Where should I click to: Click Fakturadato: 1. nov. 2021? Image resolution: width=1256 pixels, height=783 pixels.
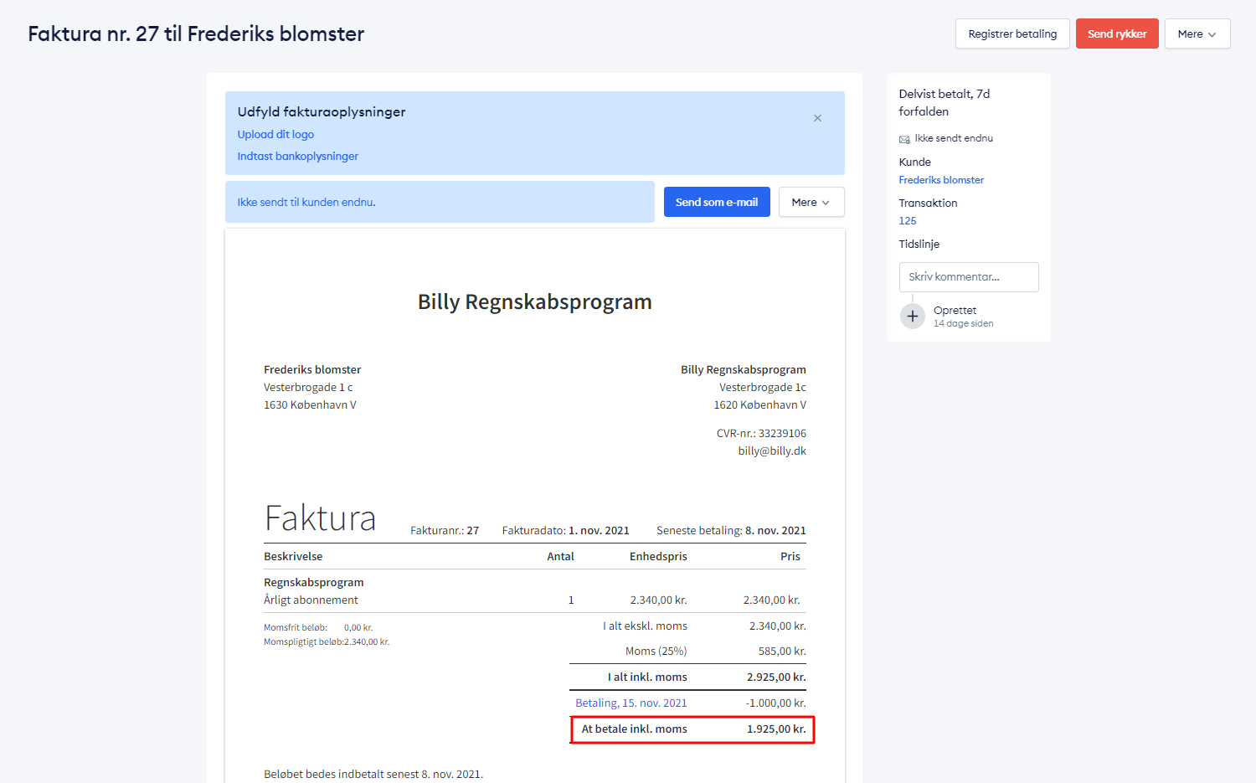565,530
